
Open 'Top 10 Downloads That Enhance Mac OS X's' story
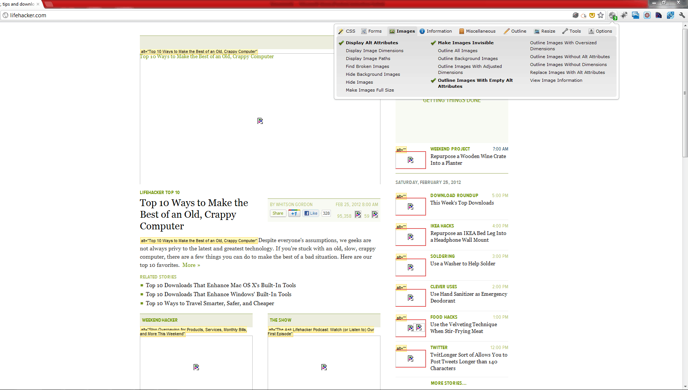click(221, 285)
